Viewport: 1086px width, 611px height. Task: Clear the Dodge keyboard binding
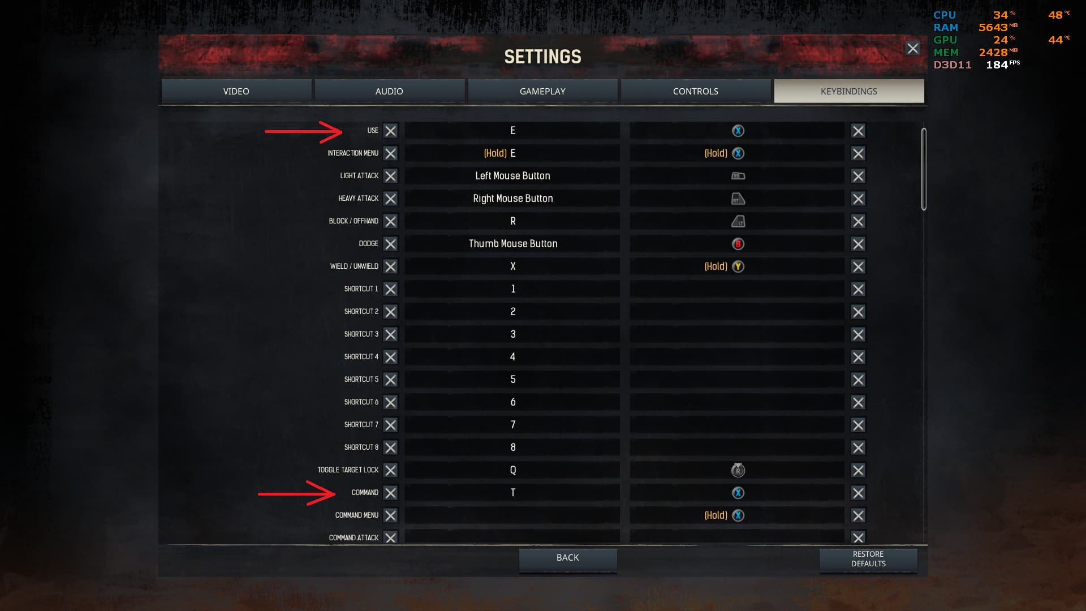tap(390, 244)
